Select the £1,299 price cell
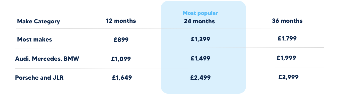Image resolution: width=338 pixels, height=94 pixels. 201,39
